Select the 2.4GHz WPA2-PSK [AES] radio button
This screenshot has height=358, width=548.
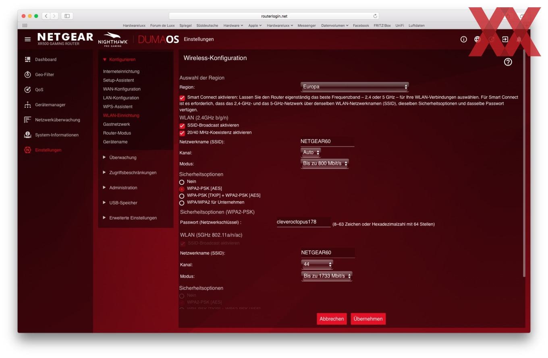click(x=182, y=189)
